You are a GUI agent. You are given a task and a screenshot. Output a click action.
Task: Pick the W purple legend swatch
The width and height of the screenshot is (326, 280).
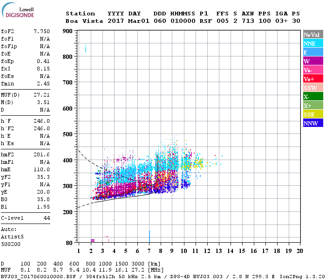312,61
